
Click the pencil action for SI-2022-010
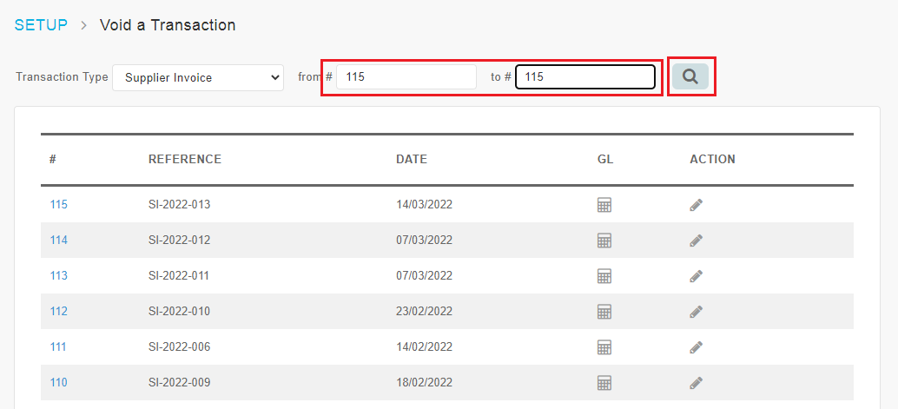(x=696, y=311)
